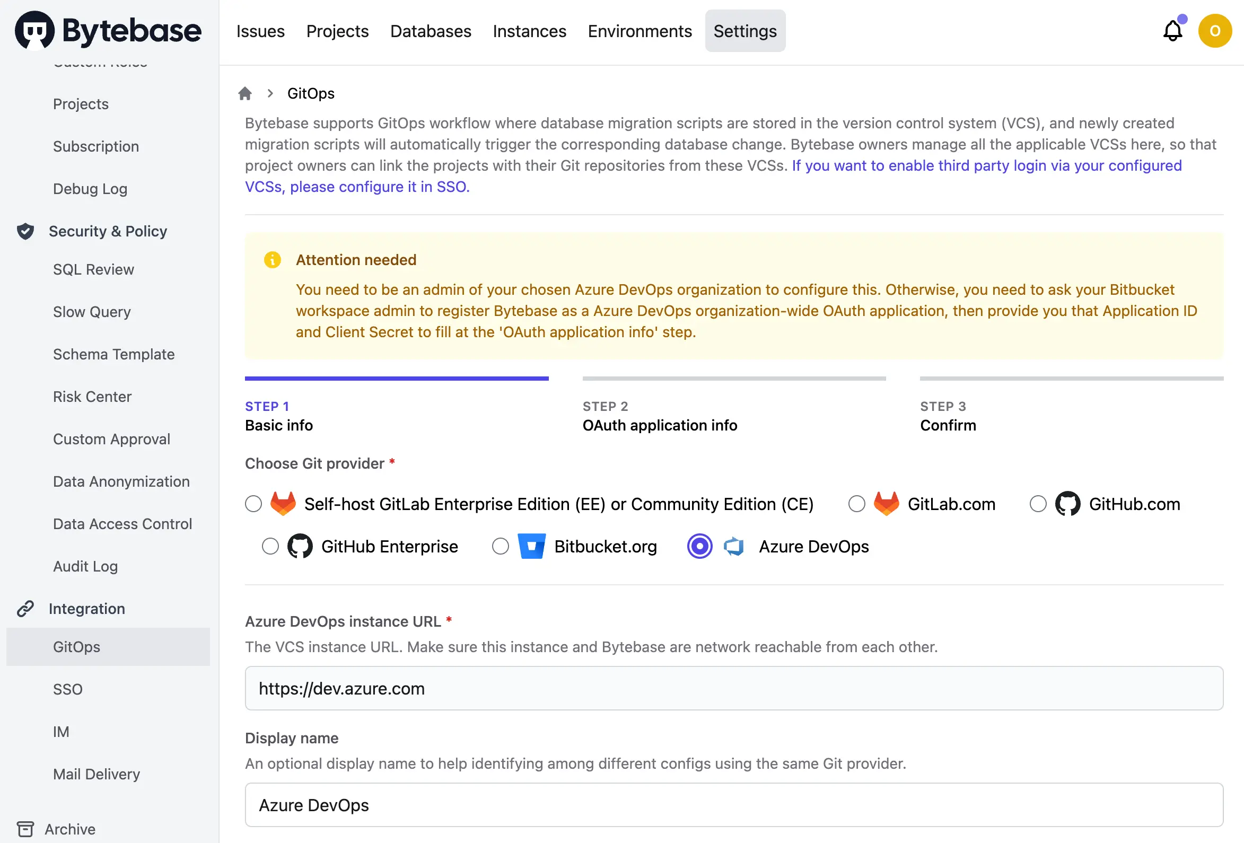Click the Security & Policy section header

(x=108, y=231)
